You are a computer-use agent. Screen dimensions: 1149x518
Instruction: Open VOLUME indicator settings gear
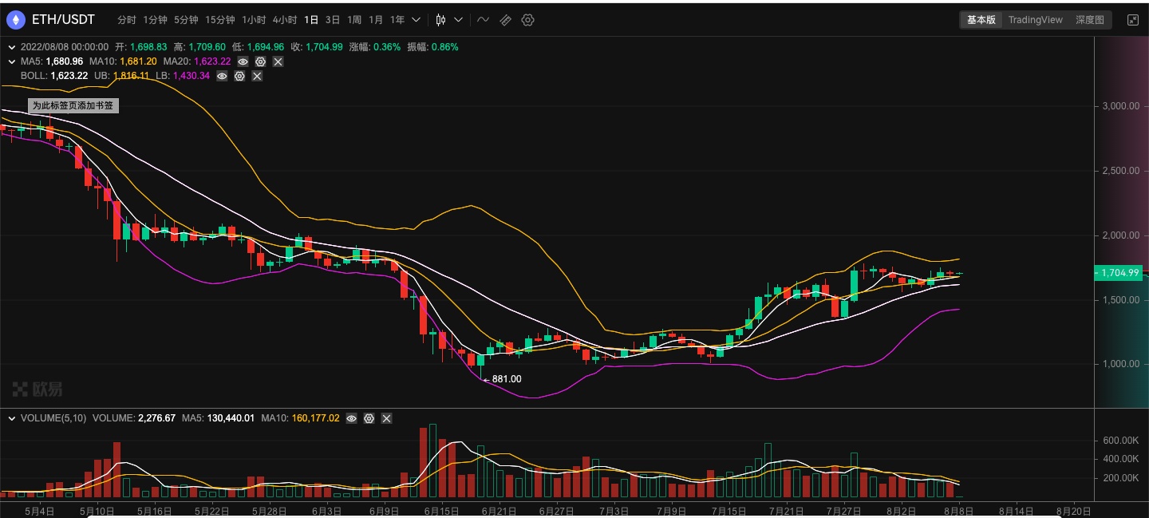coord(369,417)
